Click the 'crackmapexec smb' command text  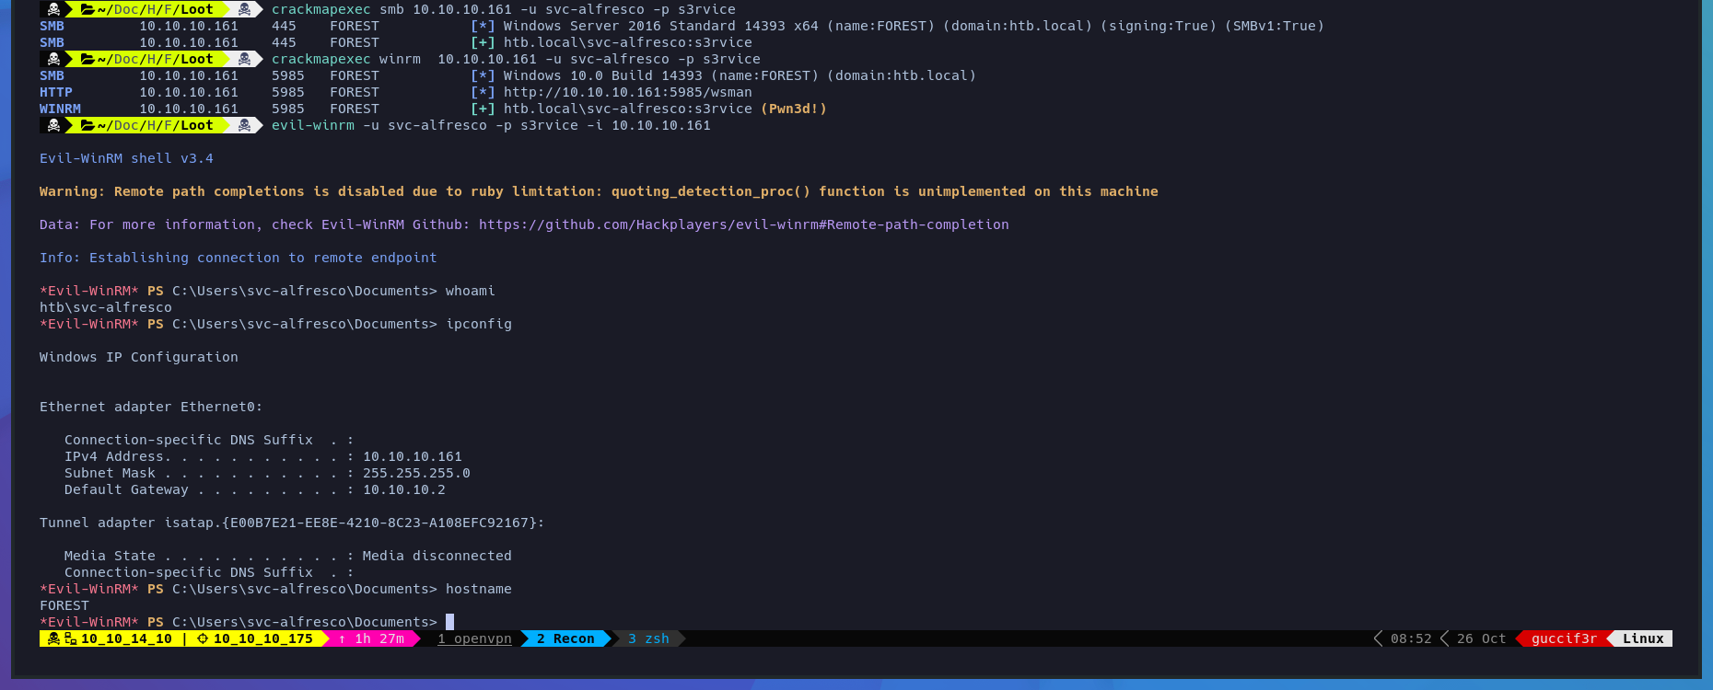[x=337, y=9]
